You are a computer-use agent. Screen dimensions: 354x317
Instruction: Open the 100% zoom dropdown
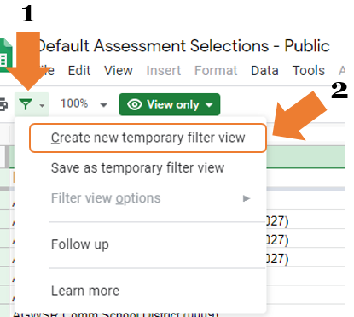tap(84, 103)
